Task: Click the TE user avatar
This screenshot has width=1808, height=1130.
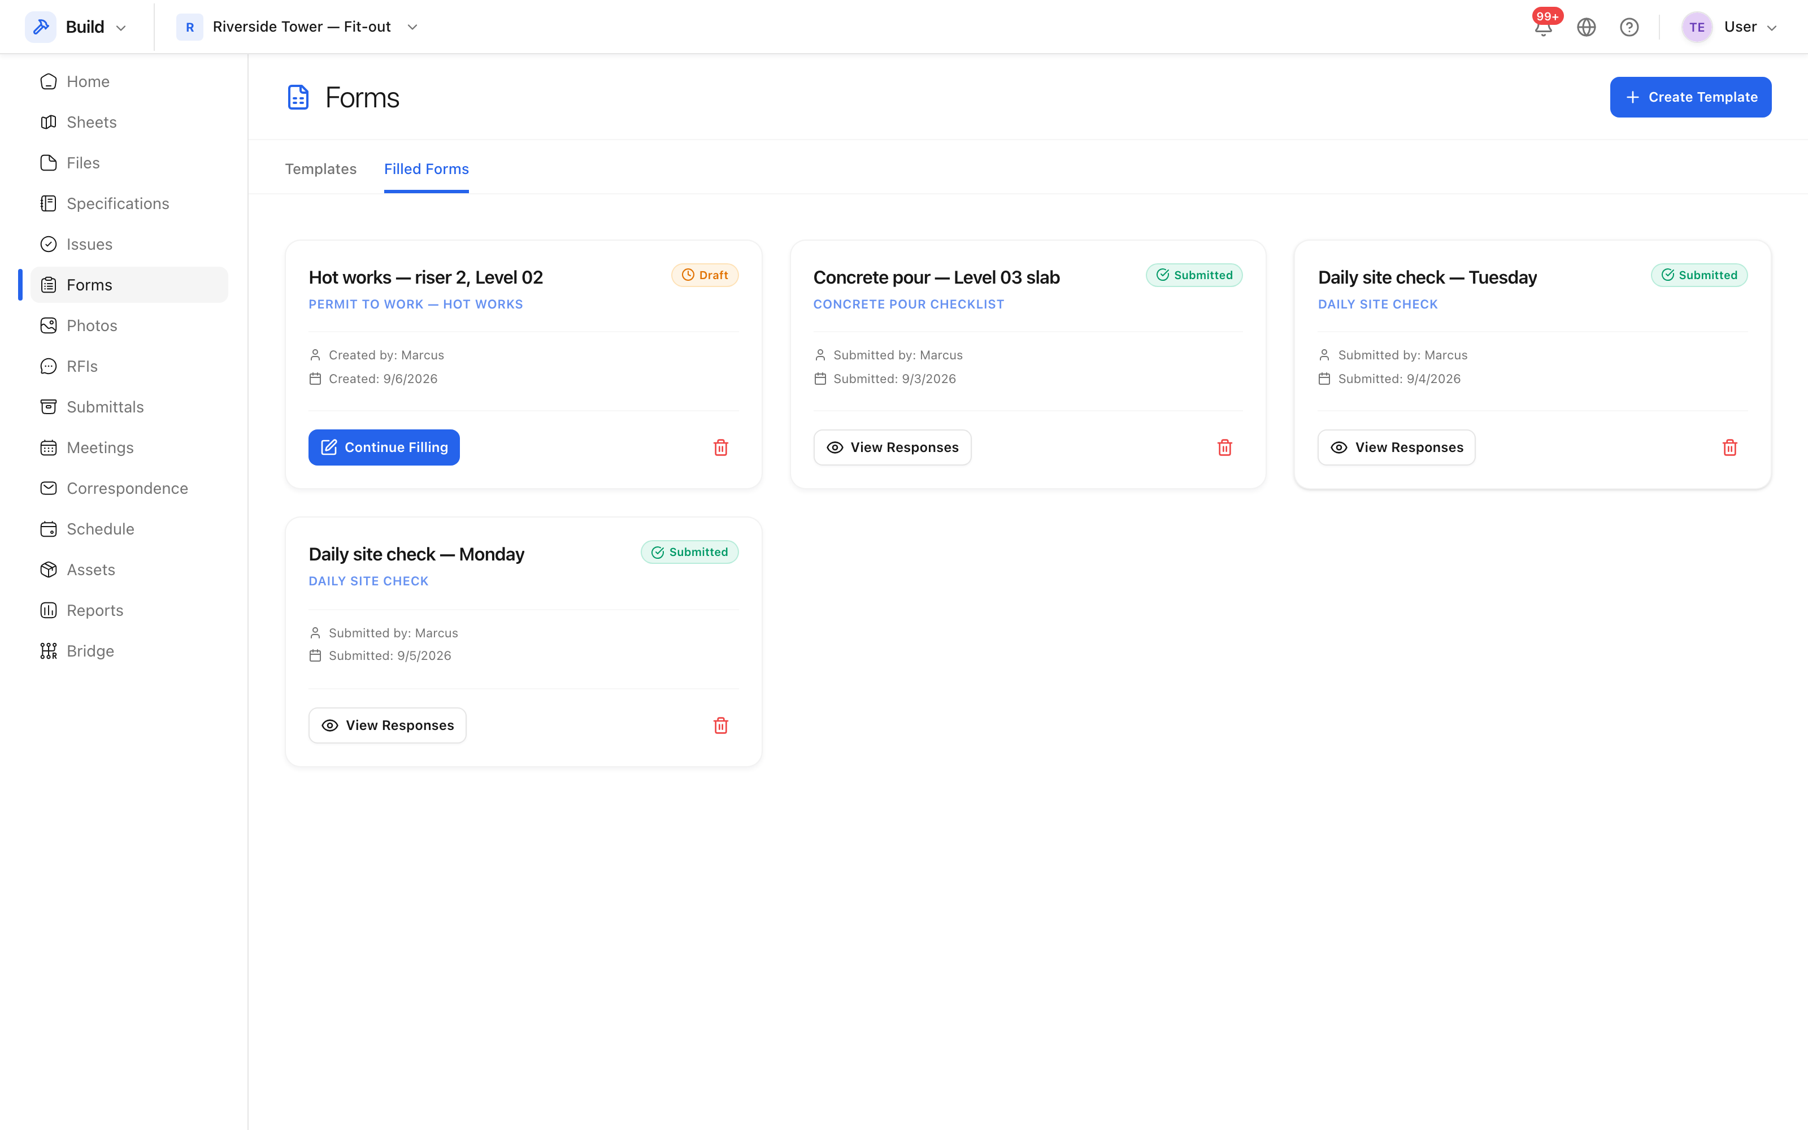Action: pos(1697,27)
